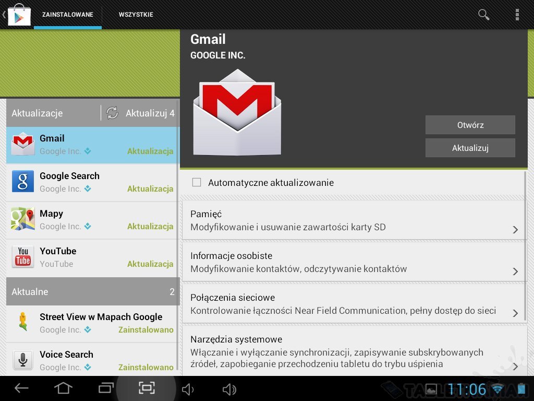Enable Automatyczne aktualizowanie checkbox
This screenshot has width=534, height=401.
click(197, 183)
